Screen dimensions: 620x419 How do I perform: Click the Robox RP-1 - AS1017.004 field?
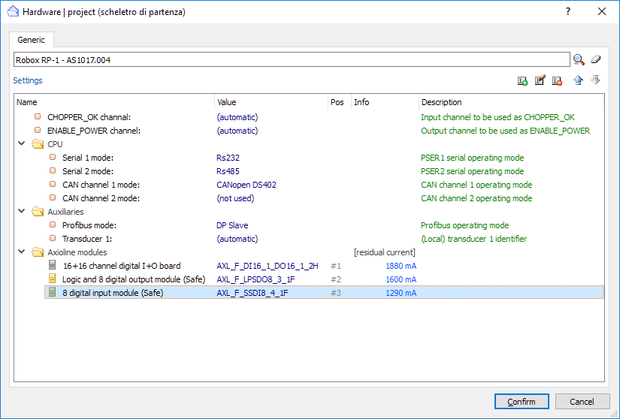(292, 60)
